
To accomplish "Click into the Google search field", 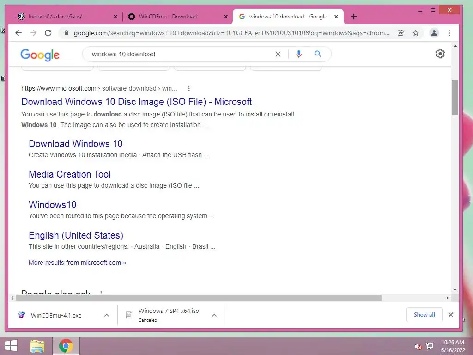I will pyautogui.click(x=181, y=54).
